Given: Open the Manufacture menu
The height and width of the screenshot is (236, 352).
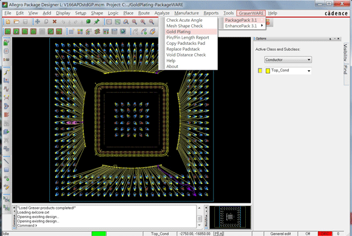Looking at the screenshot, I should click(186, 13).
